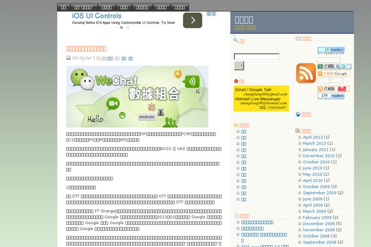The height and width of the screenshot is (247, 371).
Task: Click bullet icon beside January 2011
Action: click(x=299, y=149)
